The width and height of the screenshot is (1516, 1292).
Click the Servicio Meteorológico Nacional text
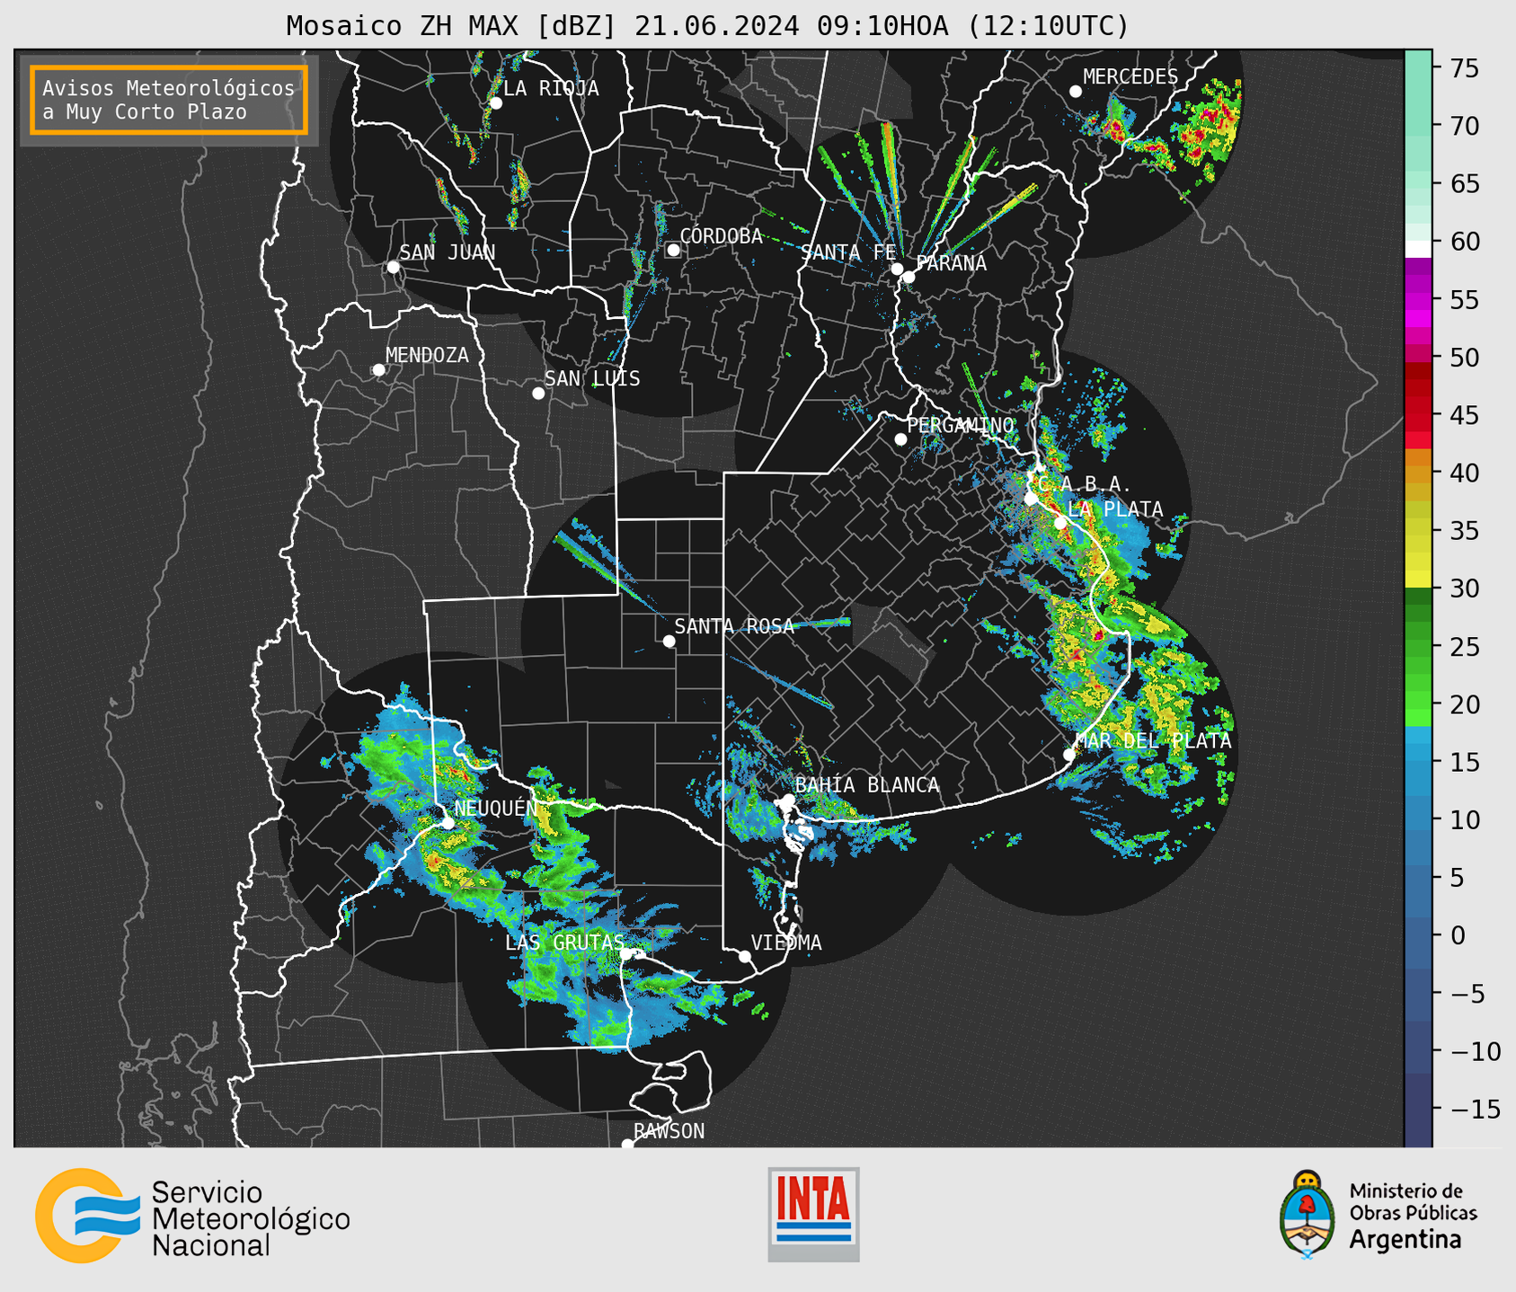coord(251,1219)
